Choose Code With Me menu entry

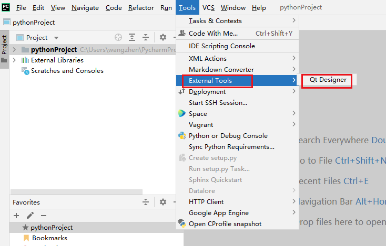(x=237, y=33)
